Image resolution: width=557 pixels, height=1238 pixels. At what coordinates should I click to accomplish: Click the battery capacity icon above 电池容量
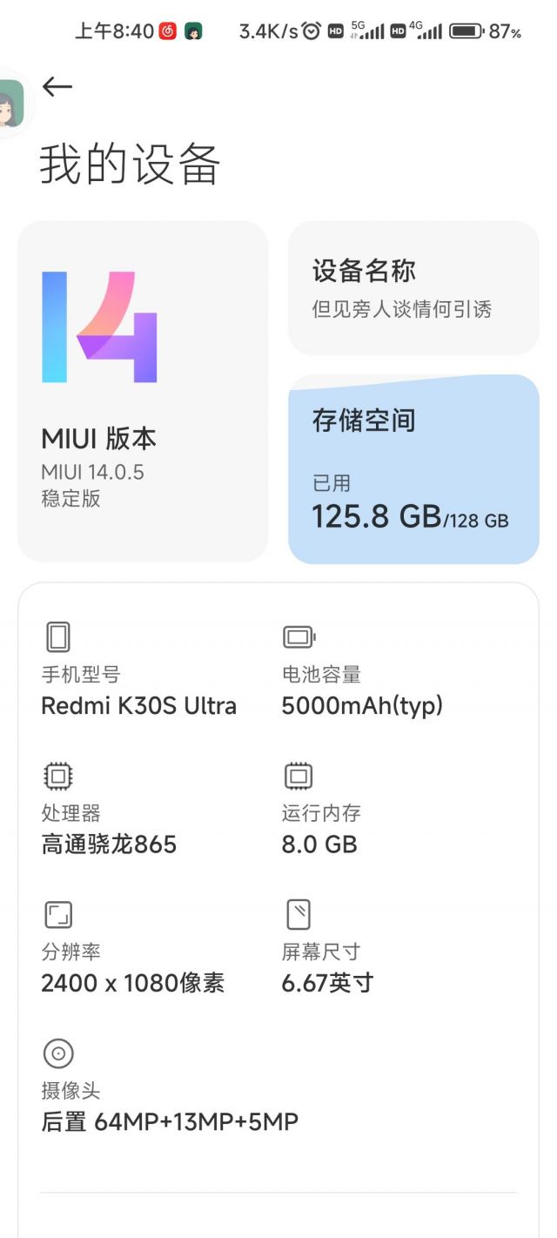tap(296, 636)
